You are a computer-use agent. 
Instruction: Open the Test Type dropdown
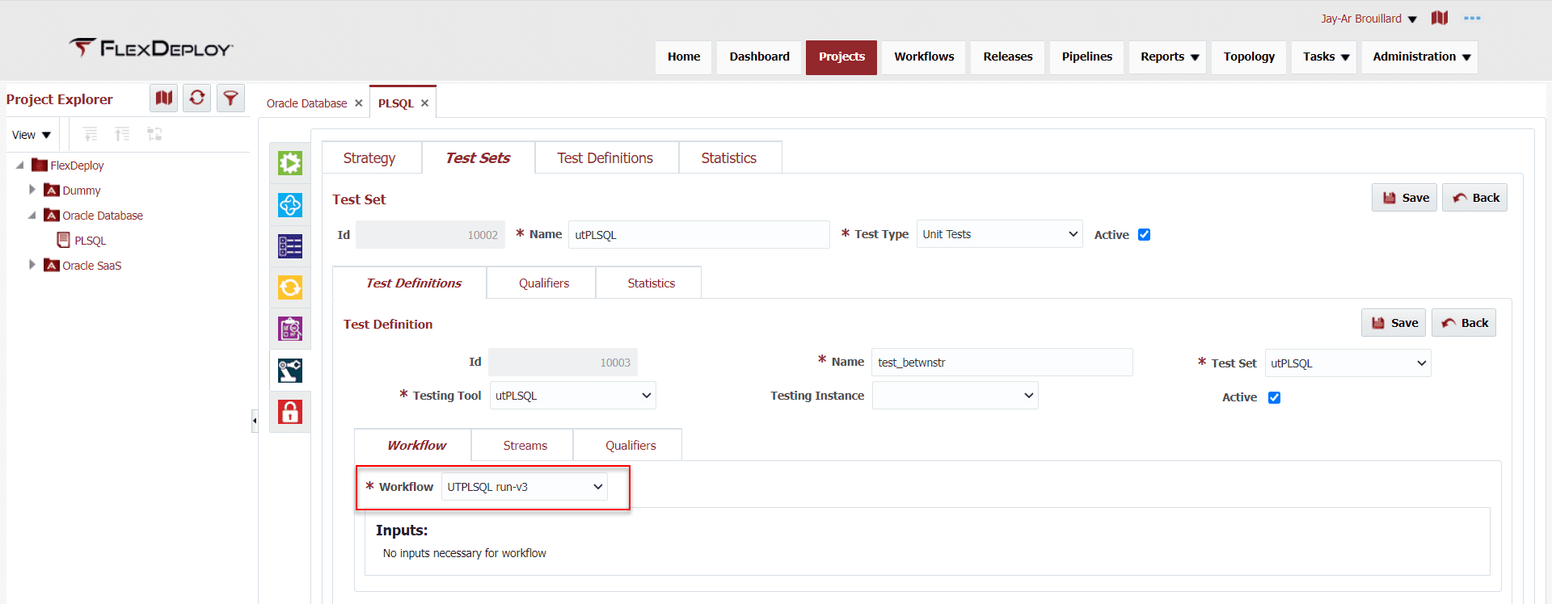click(999, 234)
